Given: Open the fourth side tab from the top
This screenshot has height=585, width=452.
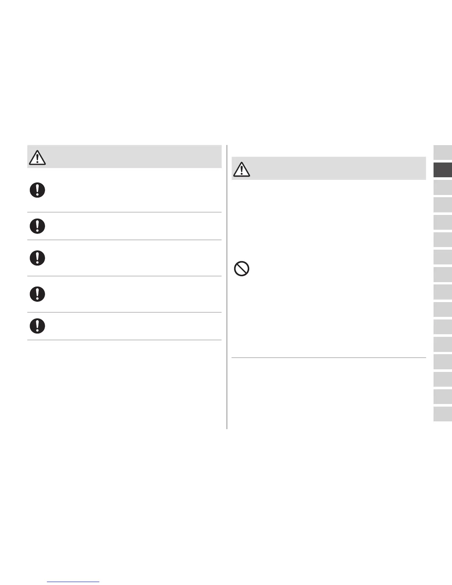Looking at the screenshot, I should coord(442,205).
